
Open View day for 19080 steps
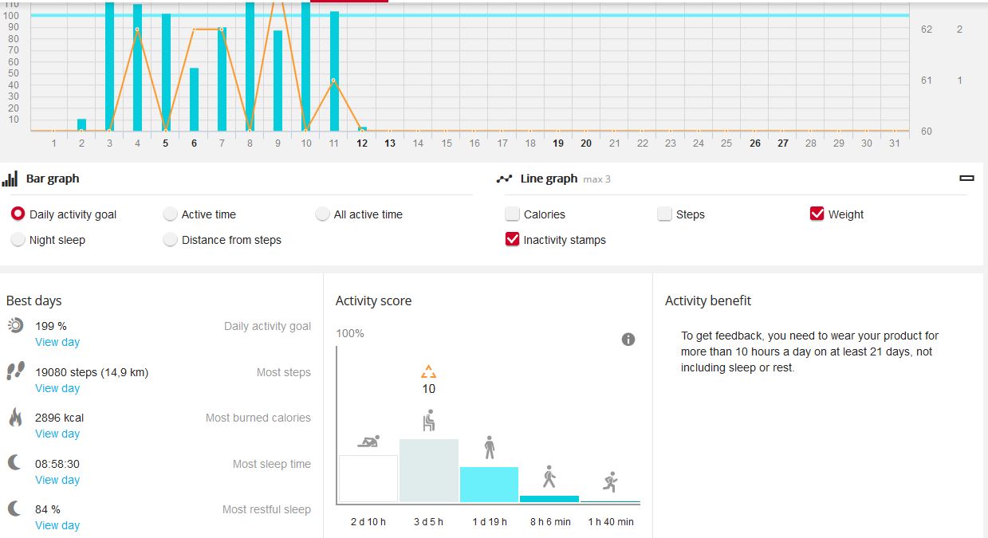pyautogui.click(x=57, y=388)
